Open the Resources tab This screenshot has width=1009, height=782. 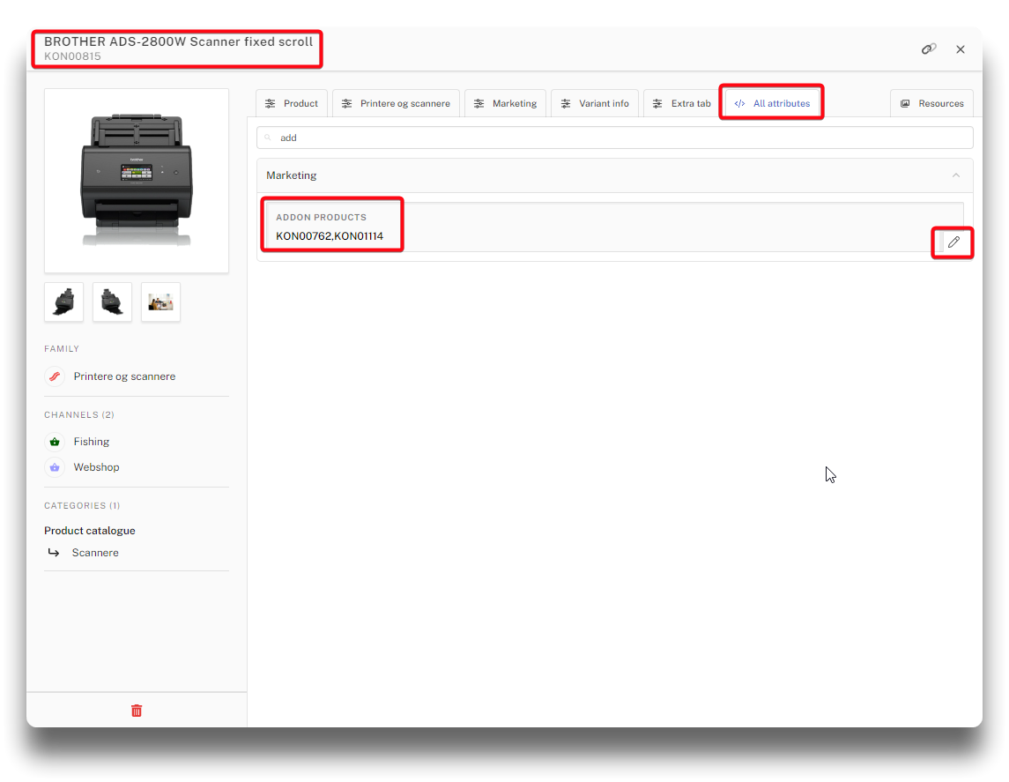[x=931, y=103]
